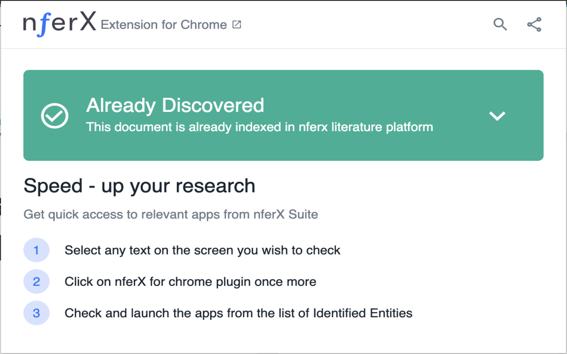Click "Click on nferX for chrome plugin" instruction
This screenshot has width=567, height=354.
tap(190, 282)
